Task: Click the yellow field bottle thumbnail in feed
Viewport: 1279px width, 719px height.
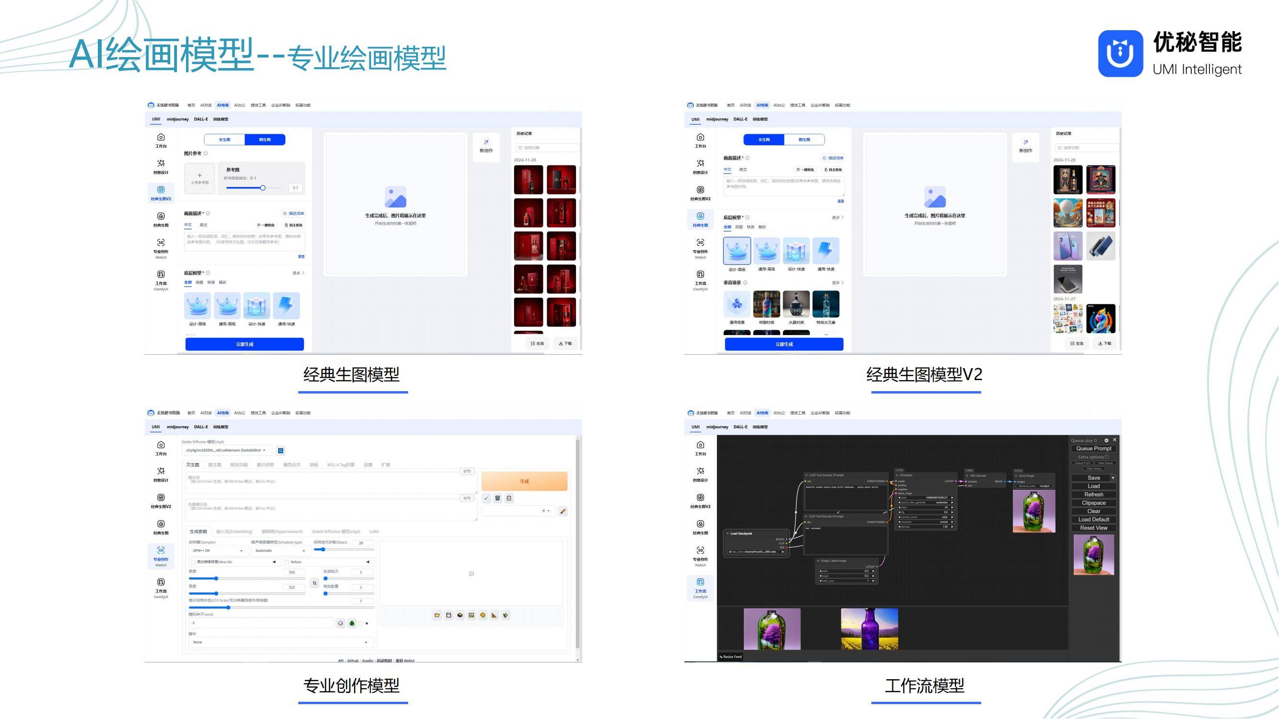Action: [869, 629]
